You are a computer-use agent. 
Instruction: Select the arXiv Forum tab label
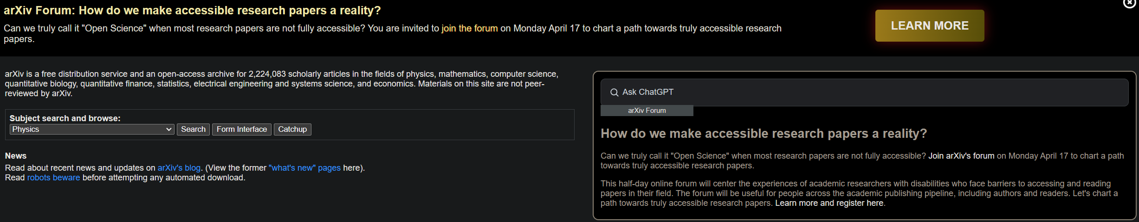point(647,111)
